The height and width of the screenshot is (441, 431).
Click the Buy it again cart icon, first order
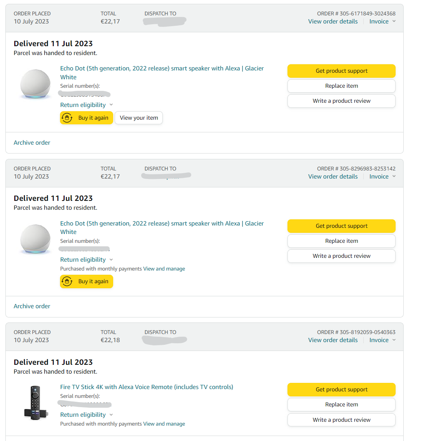click(67, 118)
